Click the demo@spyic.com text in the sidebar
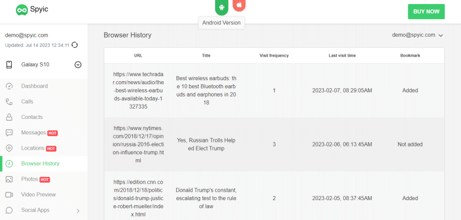The image size is (461, 220). point(27,35)
